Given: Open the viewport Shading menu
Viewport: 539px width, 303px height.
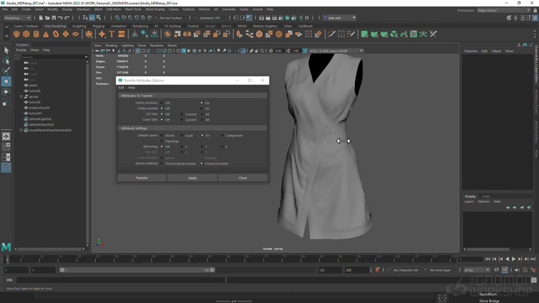Looking at the screenshot, I should (x=111, y=46).
